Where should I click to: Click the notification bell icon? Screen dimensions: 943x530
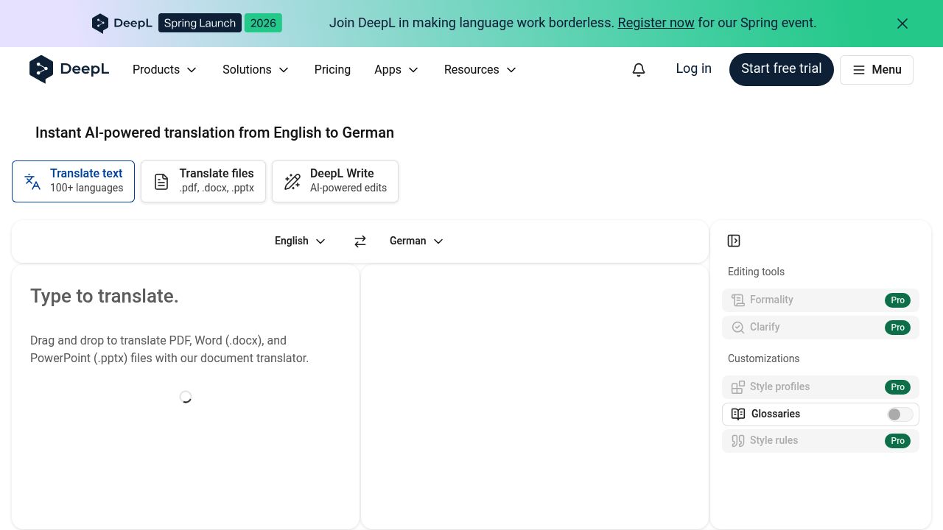point(638,69)
